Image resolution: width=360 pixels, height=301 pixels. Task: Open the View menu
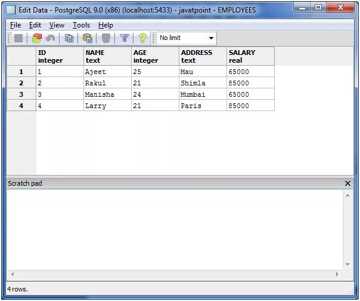click(x=57, y=25)
